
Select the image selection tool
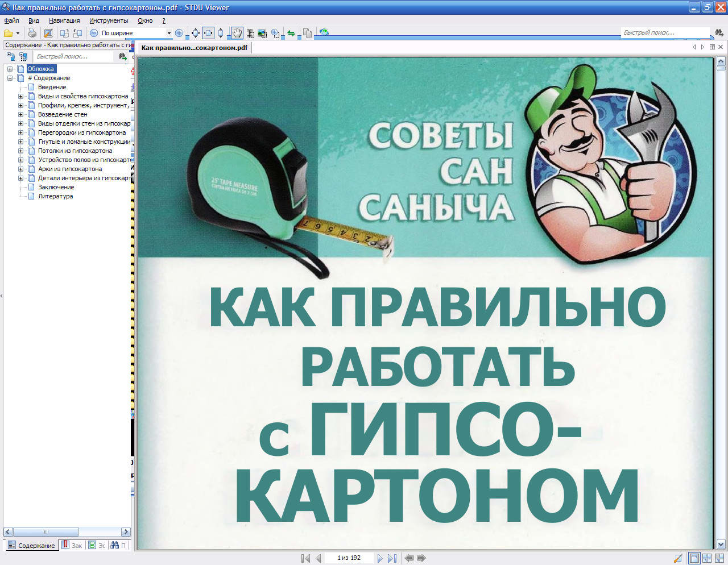[x=262, y=33]
